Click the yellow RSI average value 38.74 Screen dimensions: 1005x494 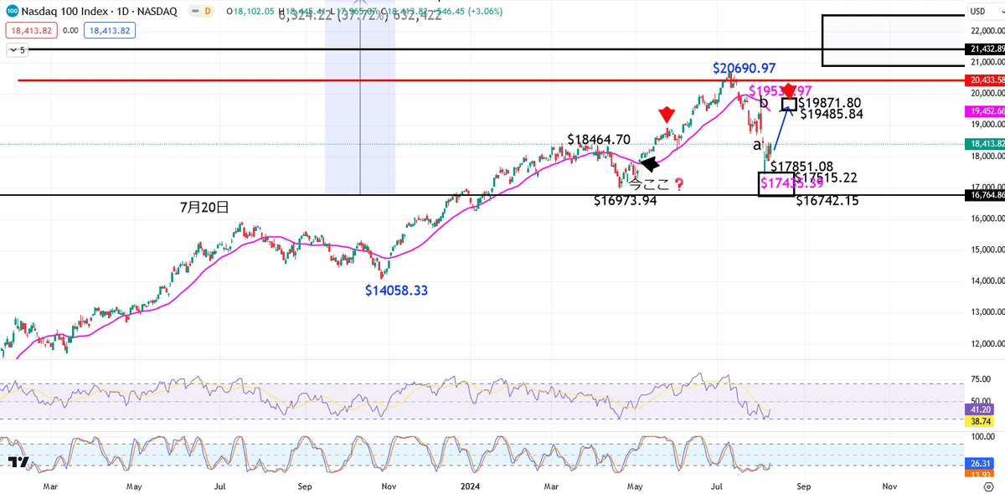(x=978, y=423)
